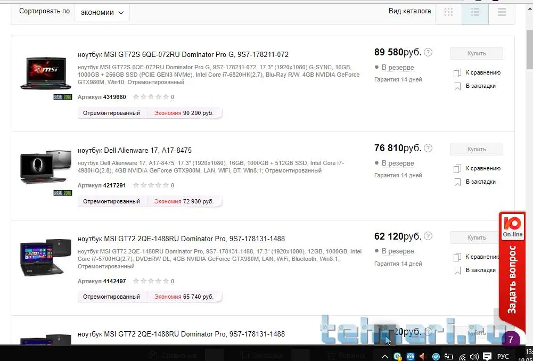The height and width of the screenshot is (361, 533).
Task: Open MSI GT72S 6QE-072RU Dominator Pro G title
Action: click(x=183, y=54)
